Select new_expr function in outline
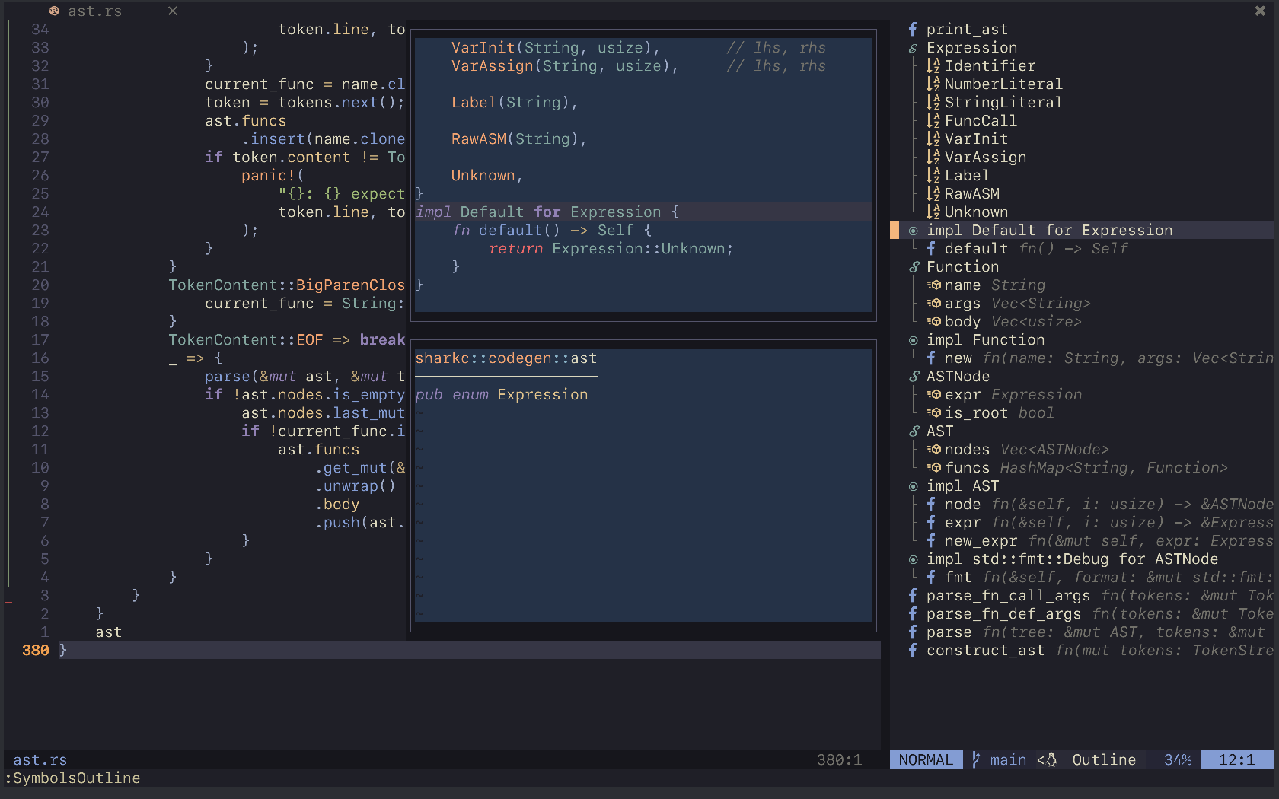This screenshot has height=799, width=1279. coord(1108,540)
